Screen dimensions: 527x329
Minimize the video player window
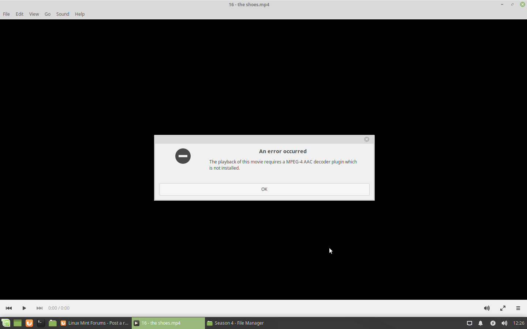coord(502,4)
